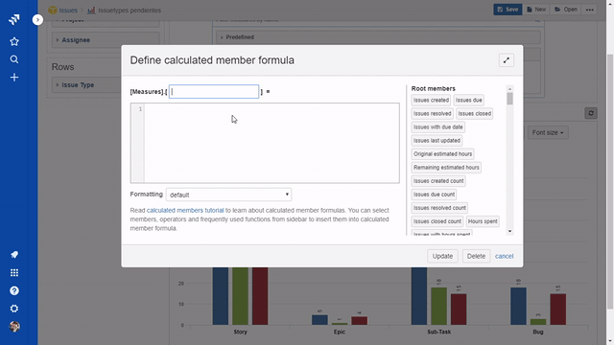Insert Issues closed member
Viewport: 614px width, 345px height.
pos(474,113)
